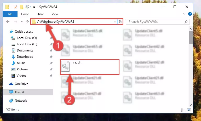Open the layout options icon dropdown in title bar
This screenshot has width=201, height=121.
pos(28,7)
